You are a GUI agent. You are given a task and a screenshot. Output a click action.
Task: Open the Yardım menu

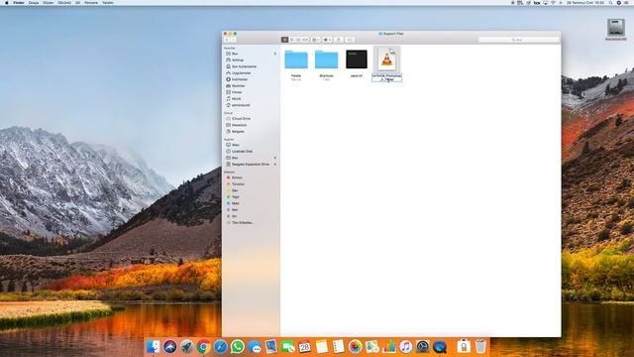[108, 3]
